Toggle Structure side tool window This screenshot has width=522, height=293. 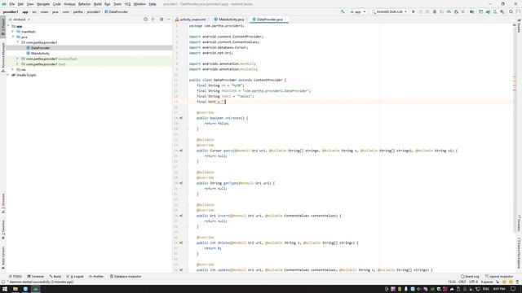click(x=3, y=203)
